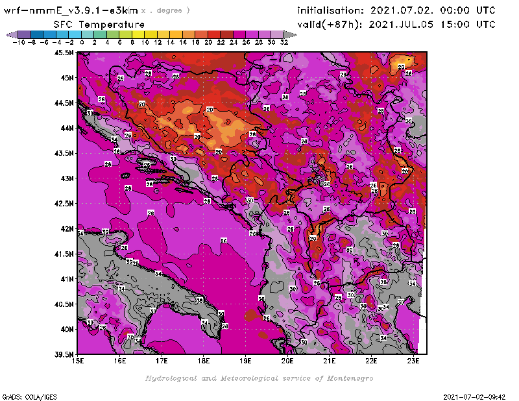Select the teal swatch between 0 and 2
This screenshot has width=519, height=401.
coord(88,34)
